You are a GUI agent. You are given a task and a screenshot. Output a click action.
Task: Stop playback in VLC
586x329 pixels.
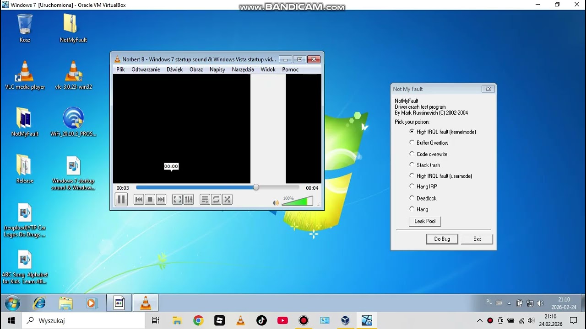point(150,199)
